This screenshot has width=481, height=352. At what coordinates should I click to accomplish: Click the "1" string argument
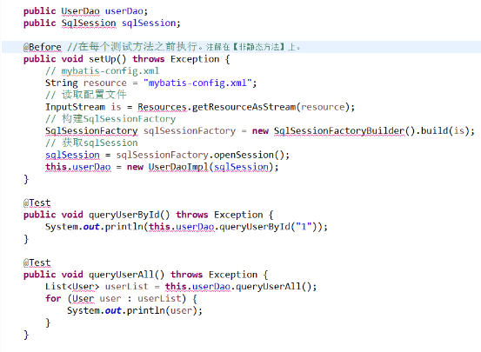304,227
